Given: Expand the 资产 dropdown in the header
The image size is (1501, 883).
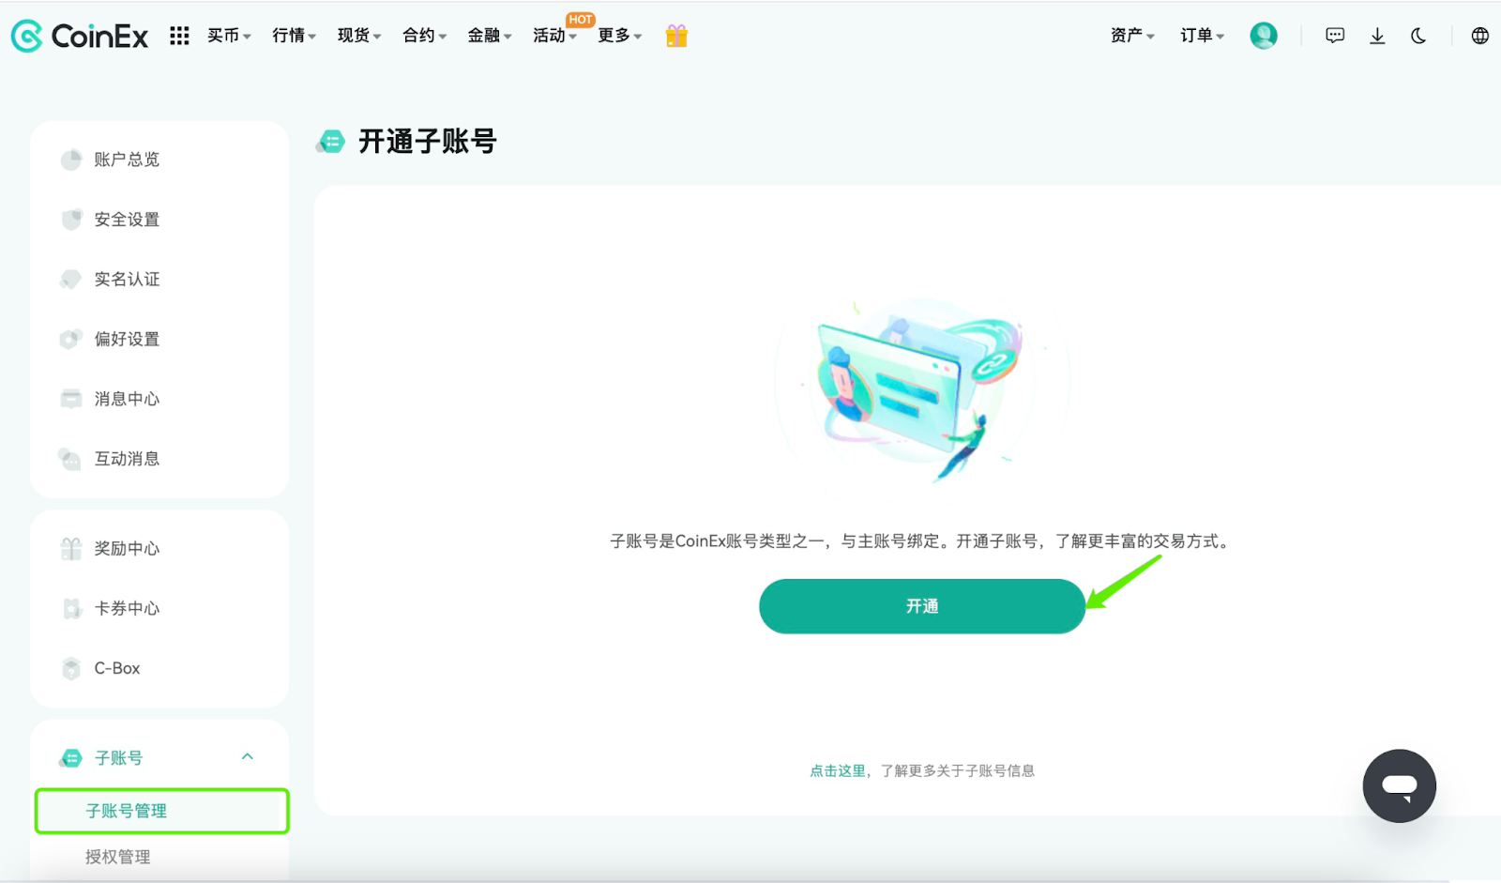Looking at the screenshot, I should coord(1132,36).
